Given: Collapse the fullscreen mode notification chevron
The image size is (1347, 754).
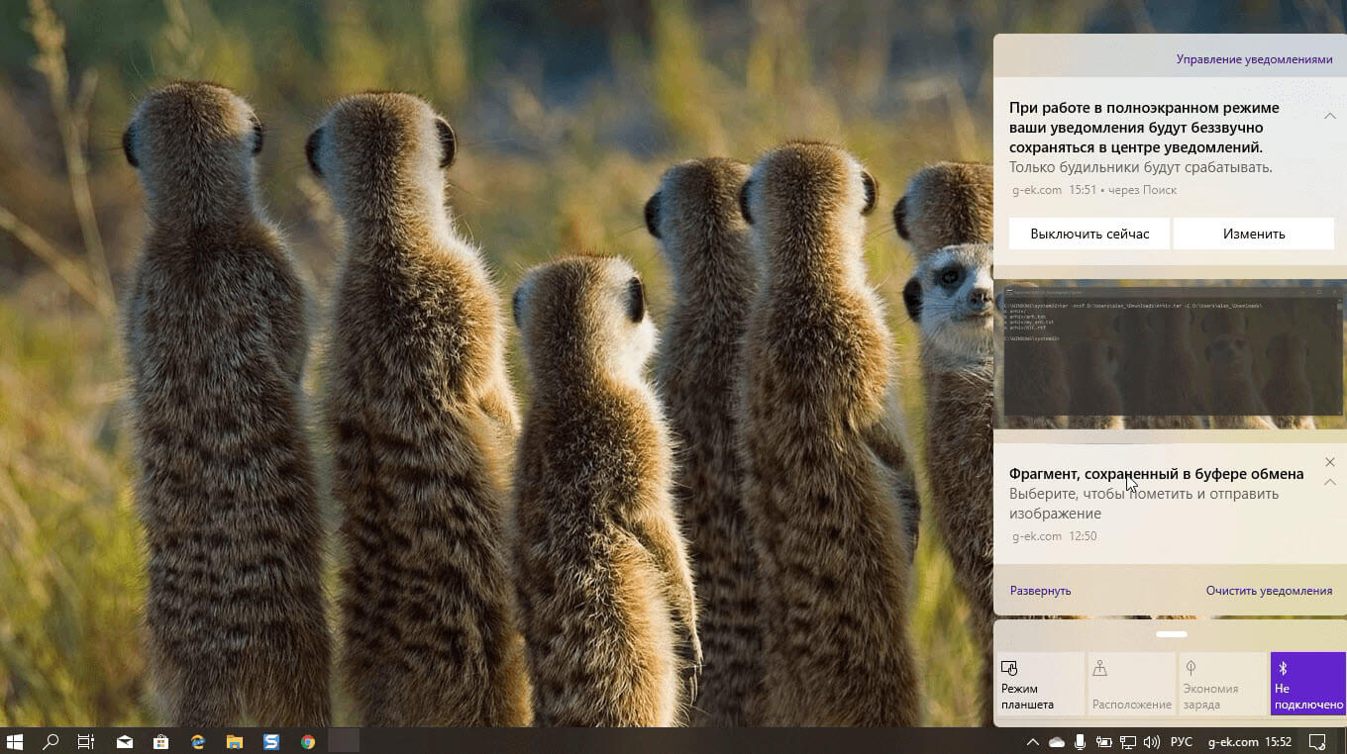Looking at the screenshot, I should [1330, 116].
